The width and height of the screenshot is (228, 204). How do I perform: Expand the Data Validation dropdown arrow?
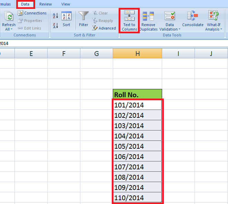[180, 29]
